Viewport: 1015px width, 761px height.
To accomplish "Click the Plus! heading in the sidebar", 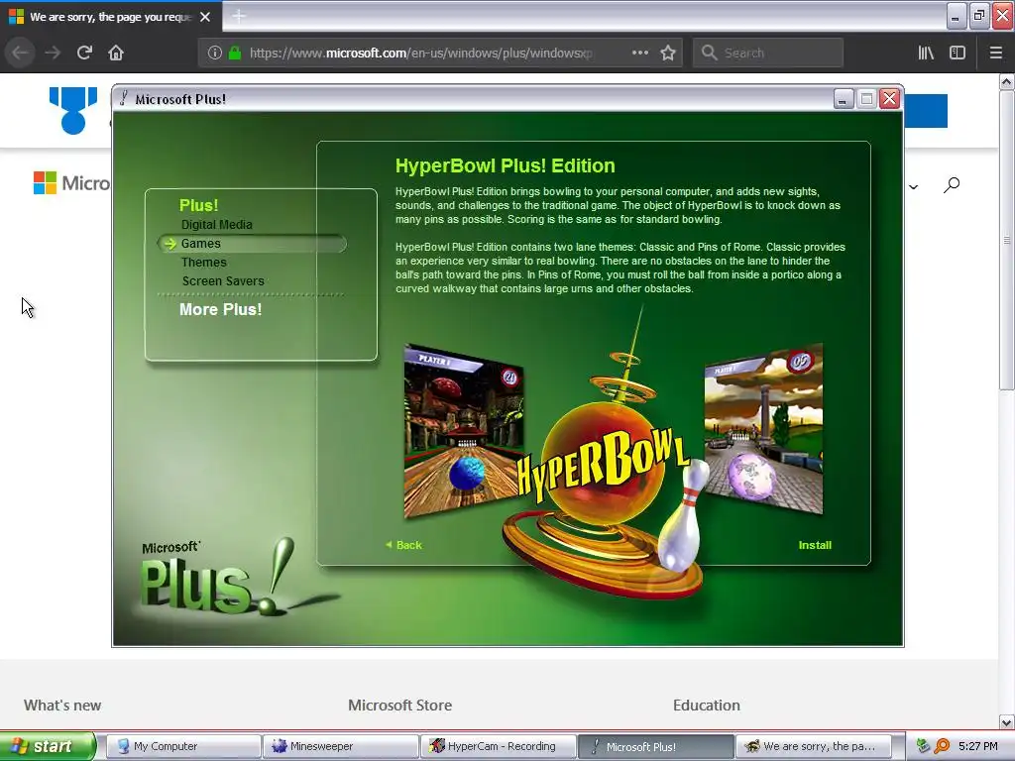I will coord(198,205).
